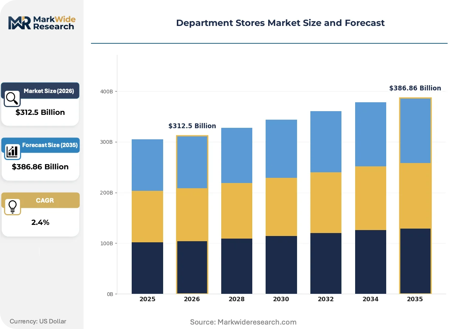The width and height of the screenshot is (465, 329).
Task: Click the dark navy segment of the 2032 bar
Action: click(326, 263)
